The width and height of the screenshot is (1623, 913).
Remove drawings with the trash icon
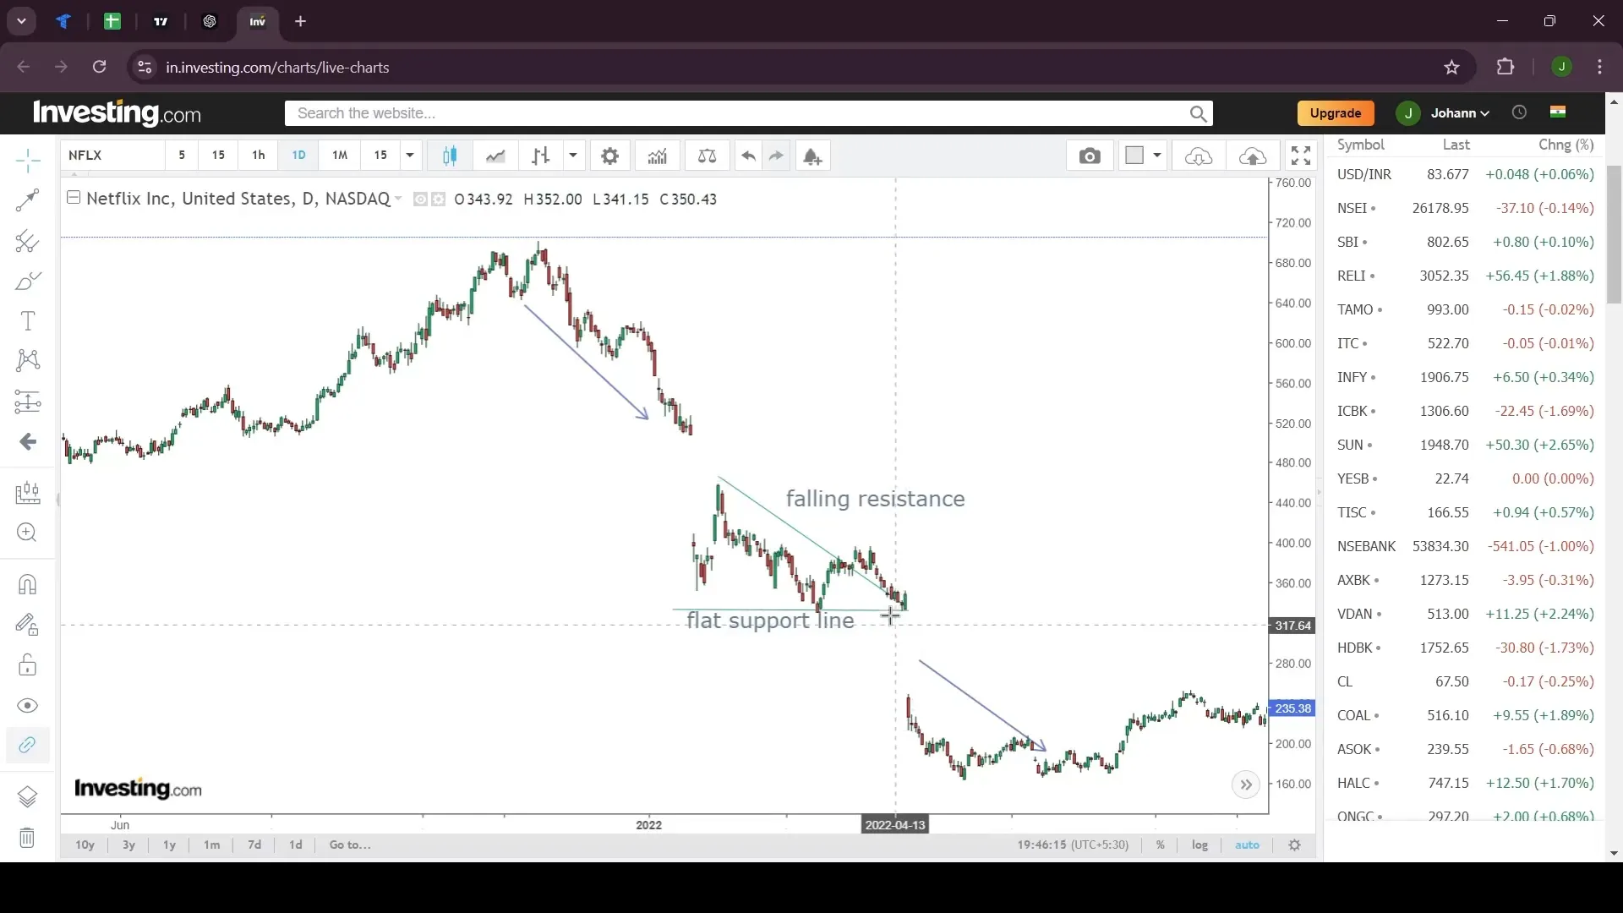[x=28, y=838]
